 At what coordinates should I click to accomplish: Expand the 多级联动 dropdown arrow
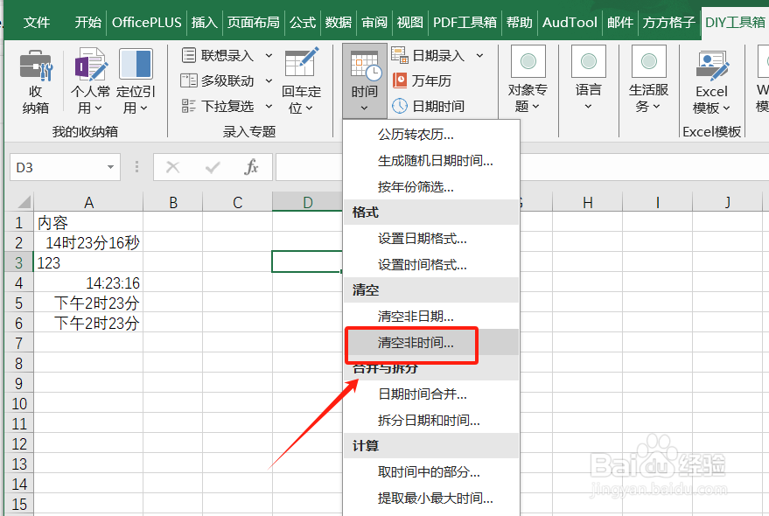(269, 80)
